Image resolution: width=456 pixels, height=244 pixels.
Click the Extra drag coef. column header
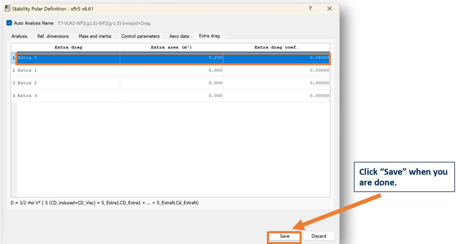pos(276,47)
